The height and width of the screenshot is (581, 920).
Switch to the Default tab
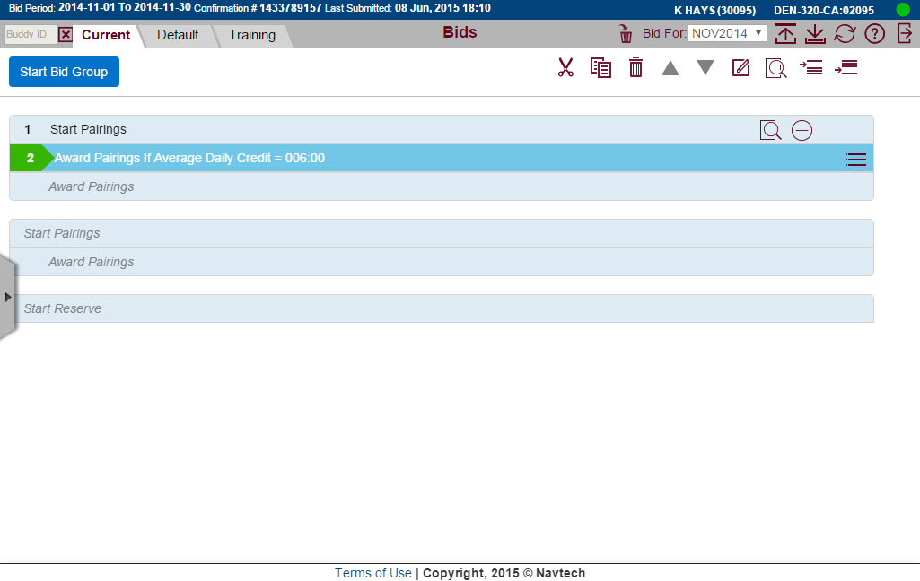178,35
